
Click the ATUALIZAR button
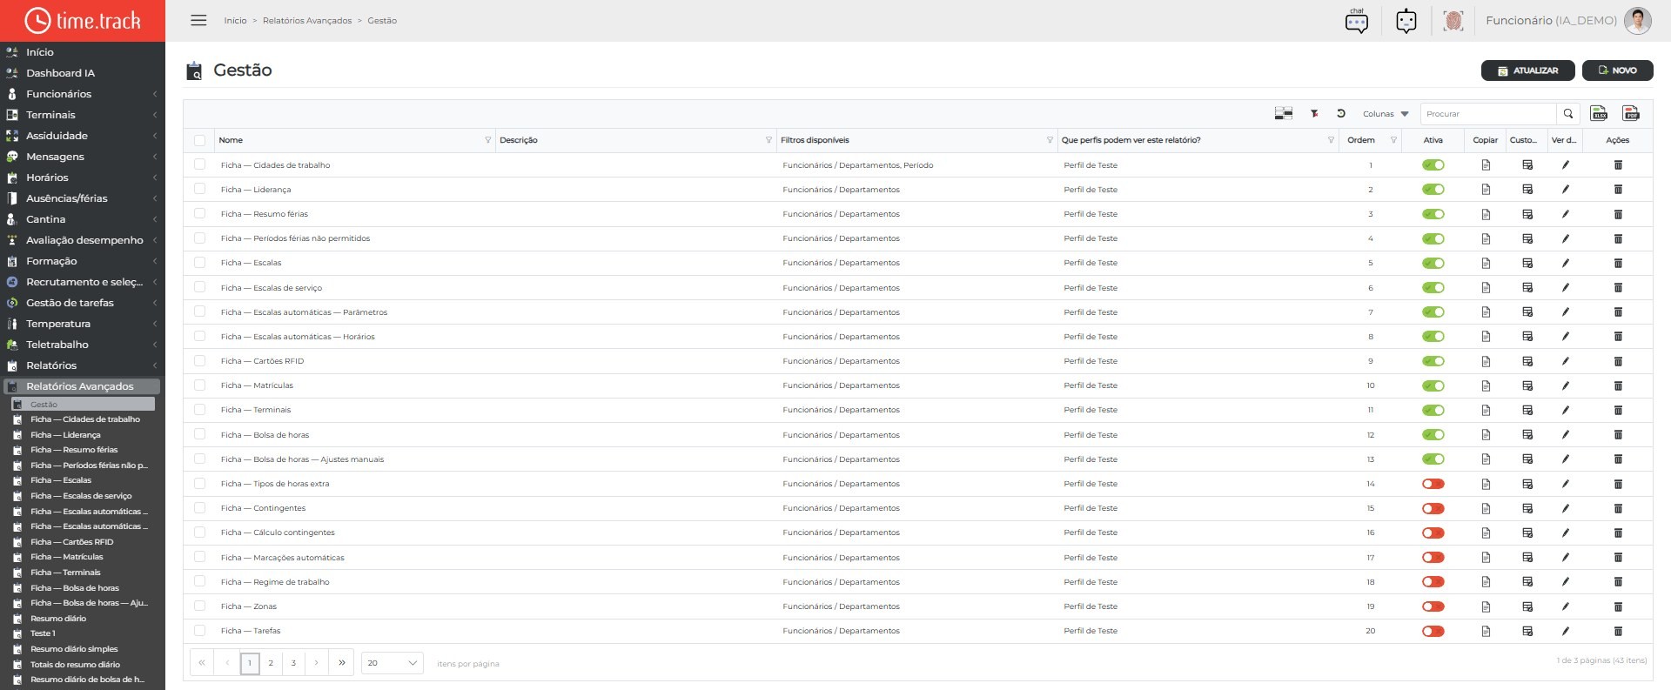tap(1527, 70)
